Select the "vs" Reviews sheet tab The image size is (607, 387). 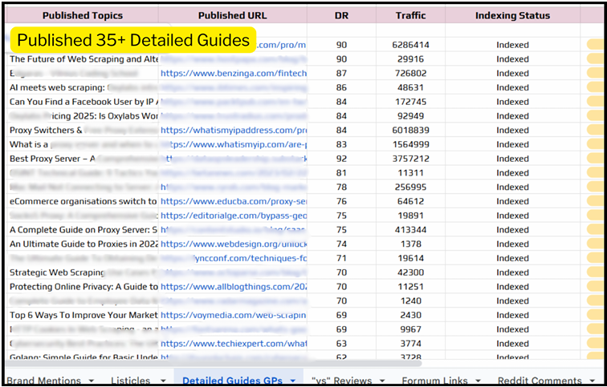coord(341,380)
